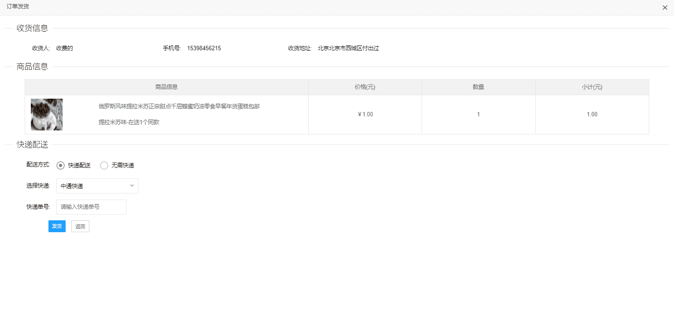Click the 收货信息 section heading

pos(32,28)
